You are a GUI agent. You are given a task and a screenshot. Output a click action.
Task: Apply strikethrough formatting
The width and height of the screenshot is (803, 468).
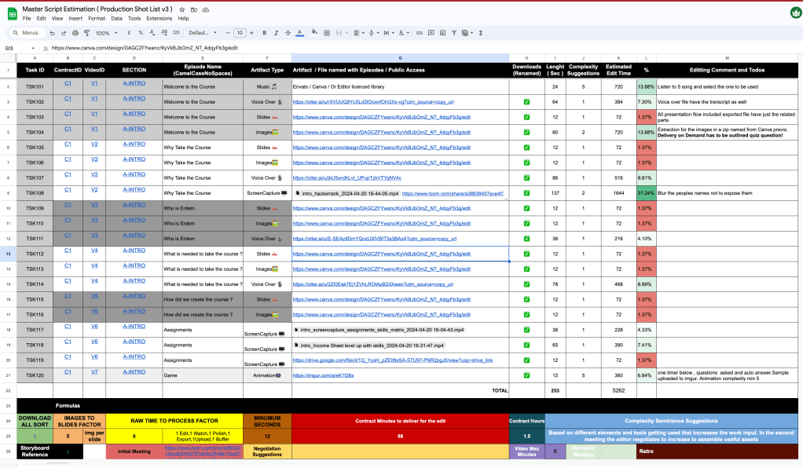[x=288, y=33]
